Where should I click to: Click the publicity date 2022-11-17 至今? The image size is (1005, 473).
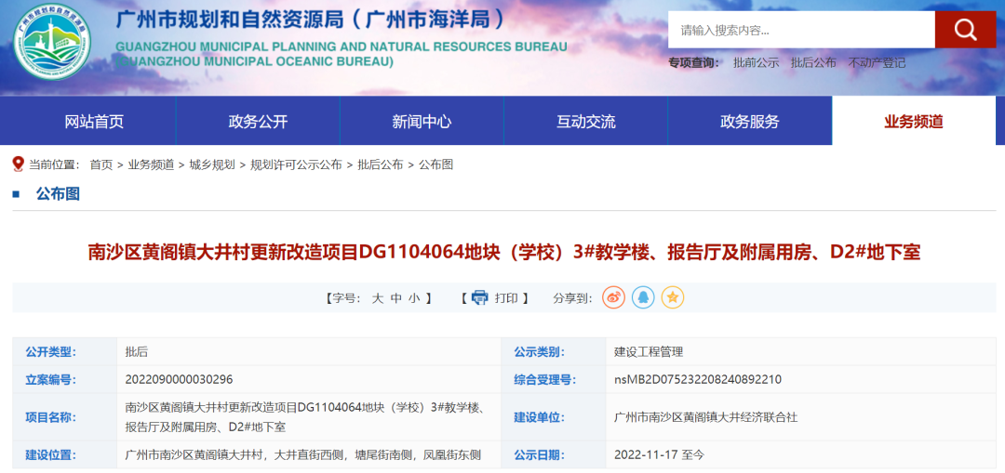[x=659, y=455]
